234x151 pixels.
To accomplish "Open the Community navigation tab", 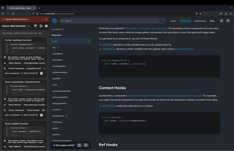I will pos(200,21).
